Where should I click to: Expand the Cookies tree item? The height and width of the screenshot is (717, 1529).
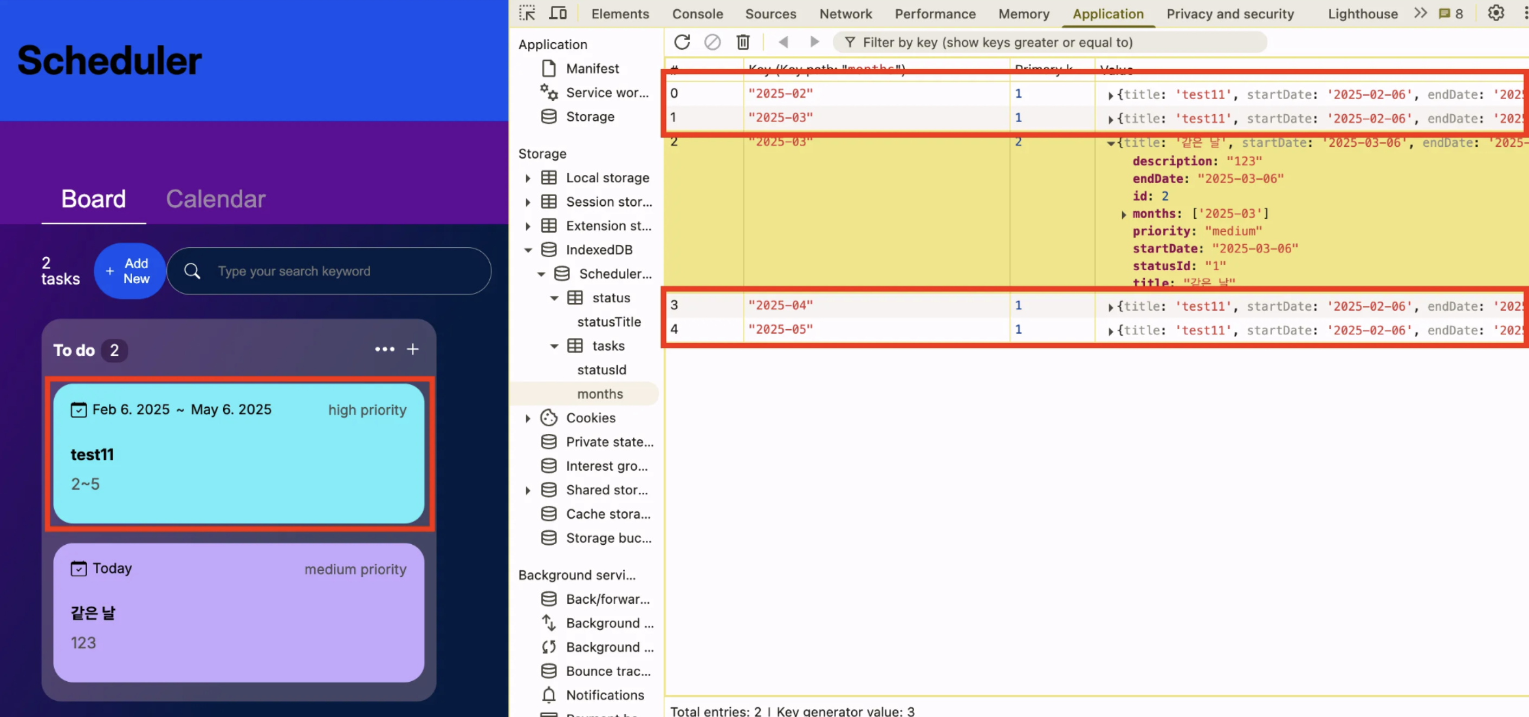[x=528, y=418]
